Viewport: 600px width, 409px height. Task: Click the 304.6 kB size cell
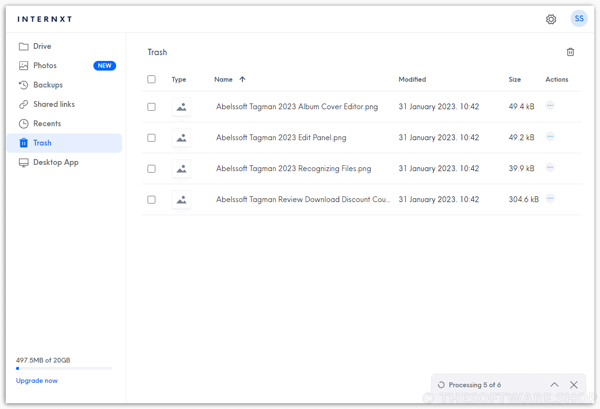click(x=524, y=200)
